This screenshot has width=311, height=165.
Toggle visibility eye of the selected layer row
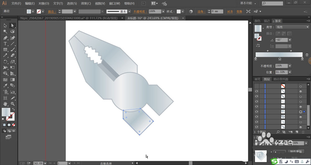tap(257, 112)
